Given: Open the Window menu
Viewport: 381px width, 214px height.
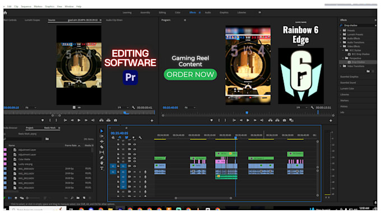Looking at the screenshot, I should [69, 7].
